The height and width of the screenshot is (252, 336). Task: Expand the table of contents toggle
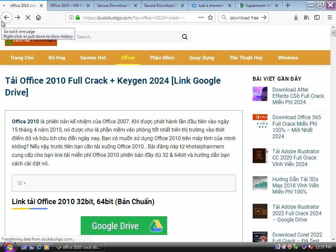point(21,183)
